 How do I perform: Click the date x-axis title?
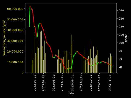(71, 93)
